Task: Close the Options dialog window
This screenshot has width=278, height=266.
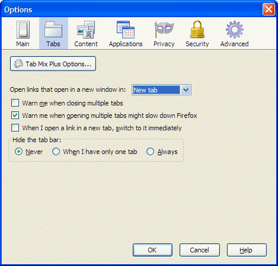Action: coord(269,9)
